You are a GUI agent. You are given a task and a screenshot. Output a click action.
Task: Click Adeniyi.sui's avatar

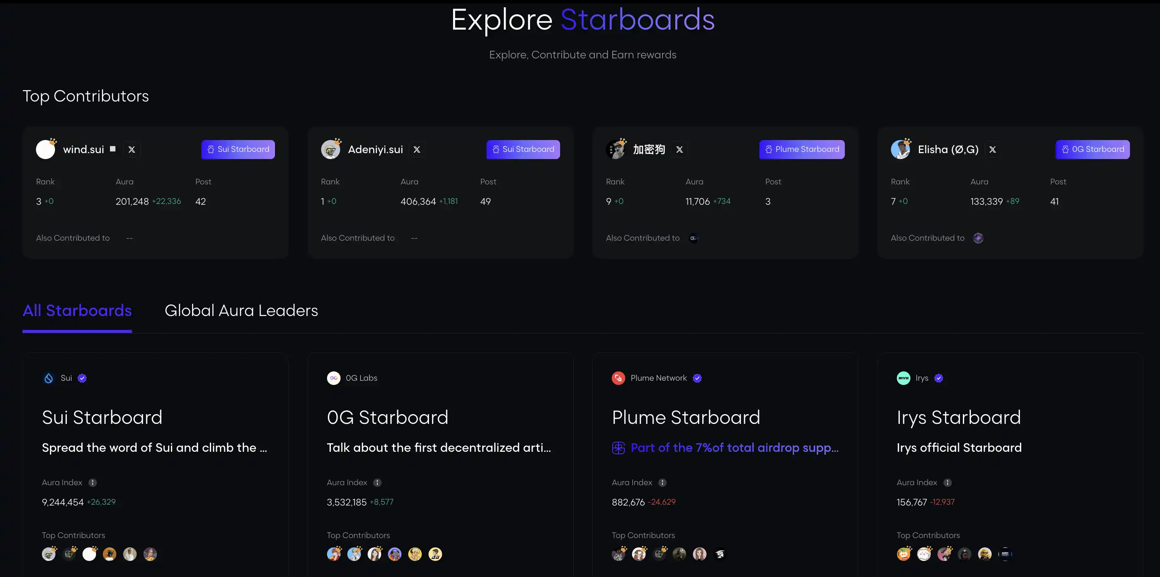click(x=330, y=150)
